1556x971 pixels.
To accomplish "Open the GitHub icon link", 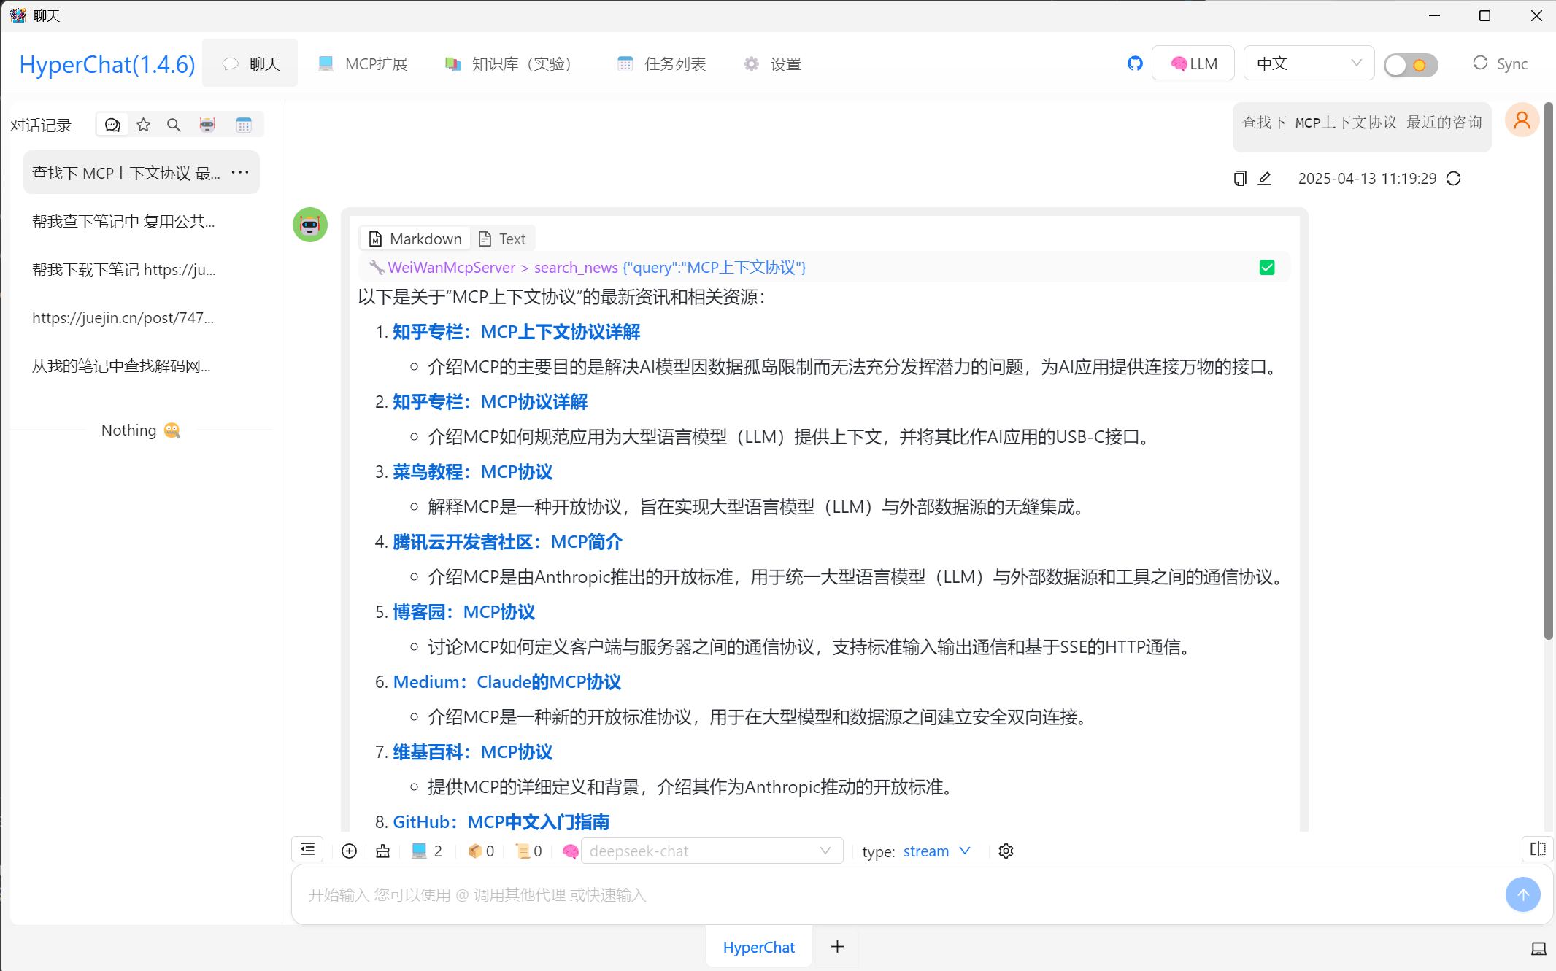I will 1135,63.
